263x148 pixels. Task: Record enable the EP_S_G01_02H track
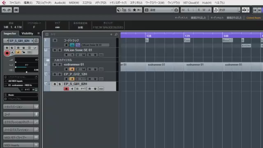[x=66, y=89]
